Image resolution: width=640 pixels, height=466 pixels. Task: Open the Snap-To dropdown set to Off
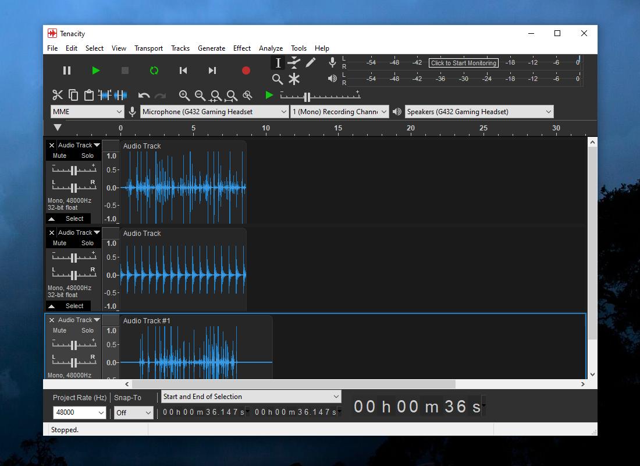point(133,412)
